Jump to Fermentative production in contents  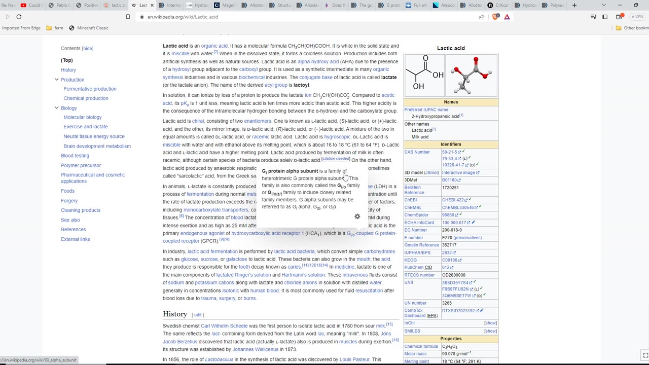(x=90, y=89)
